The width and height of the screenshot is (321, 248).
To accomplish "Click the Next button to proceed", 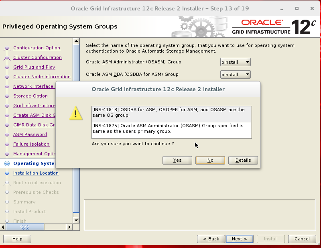I will point(239,239).
